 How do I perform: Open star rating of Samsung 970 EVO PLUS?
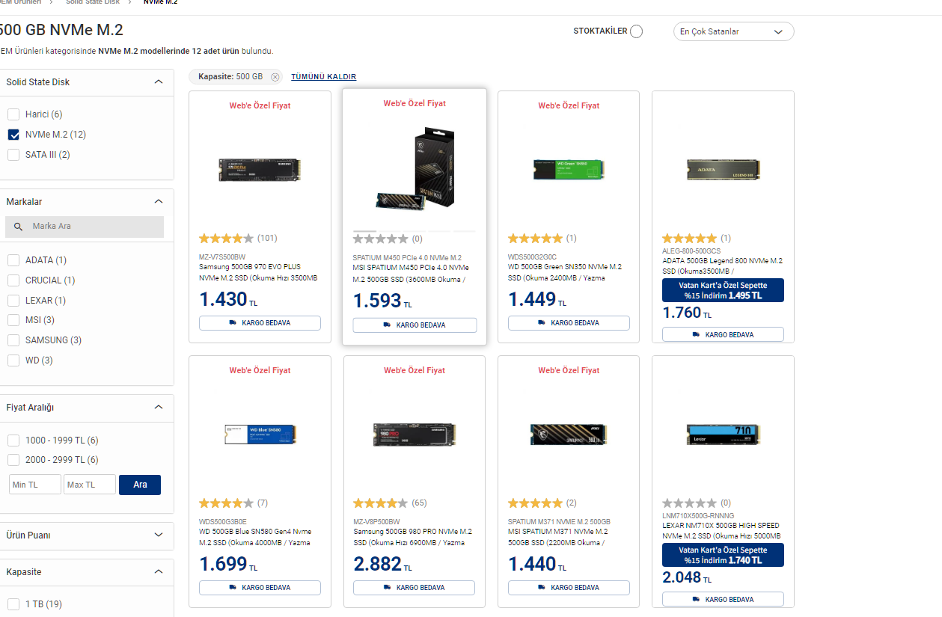click(x=226, y=239)
